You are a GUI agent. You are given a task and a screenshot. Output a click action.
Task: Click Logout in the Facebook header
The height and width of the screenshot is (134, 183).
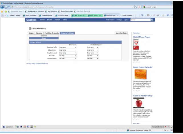pyautogui.click(x=126, y=20)
